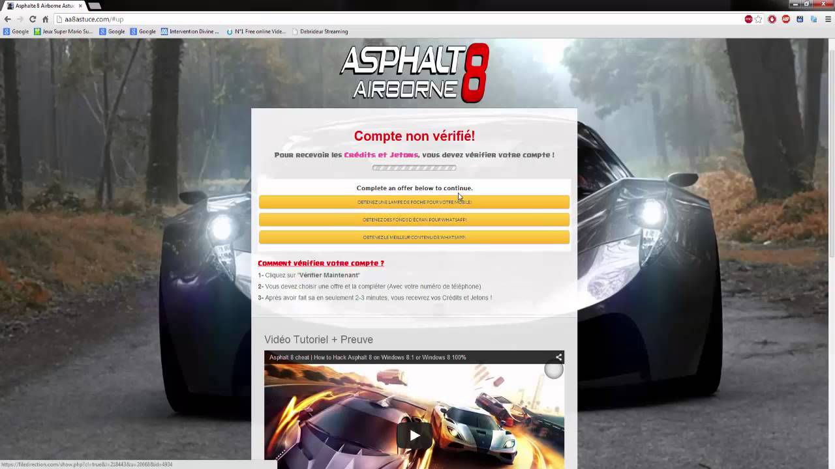Screen dimensions: 835x469
Task: Click the Asphalt 8 Airborne logo
Action: point(414,73)
